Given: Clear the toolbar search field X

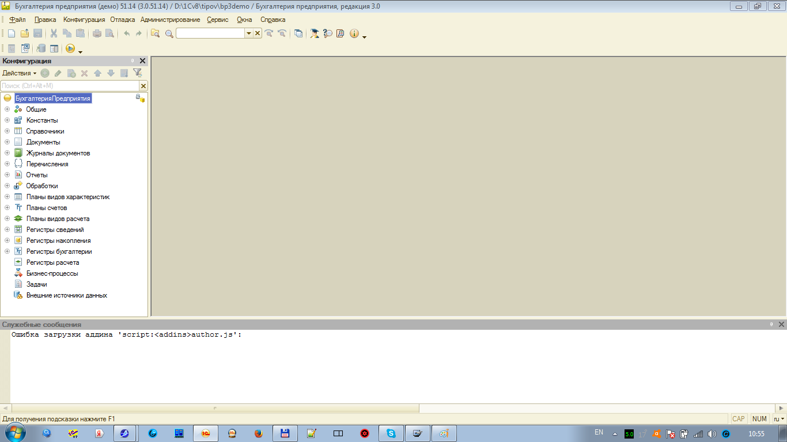Looking at the screenshot, I should pyautogui.click(x=258, y=33).
